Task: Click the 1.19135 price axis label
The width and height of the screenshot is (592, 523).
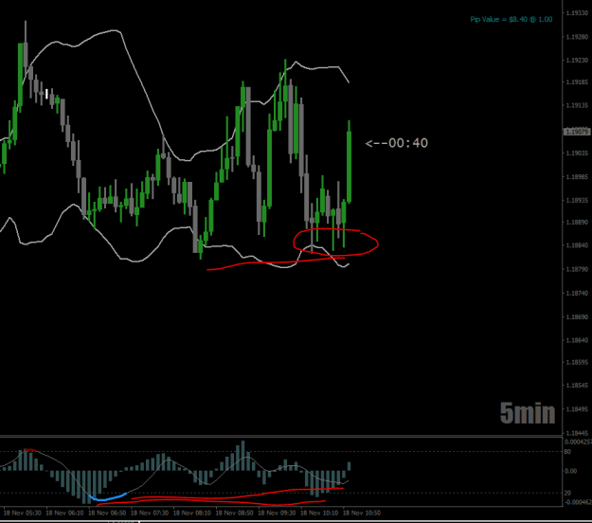Action: coord(577,105)
